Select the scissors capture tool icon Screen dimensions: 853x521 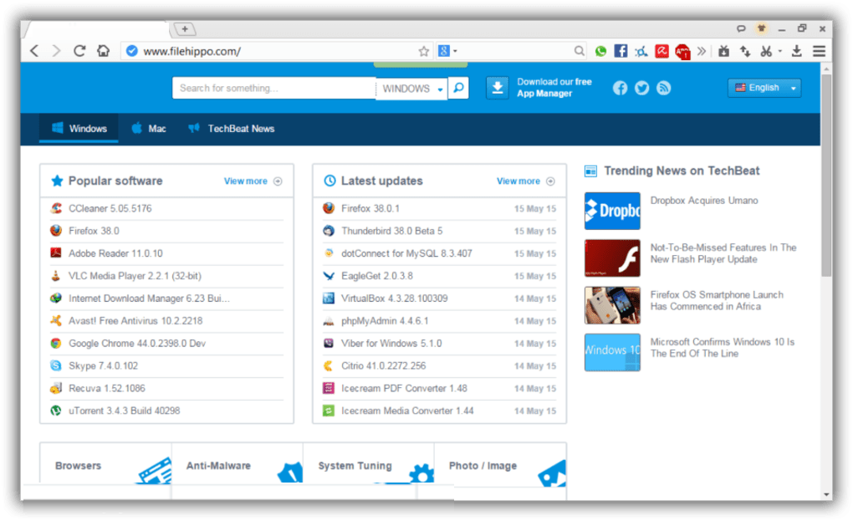point(767,51)
